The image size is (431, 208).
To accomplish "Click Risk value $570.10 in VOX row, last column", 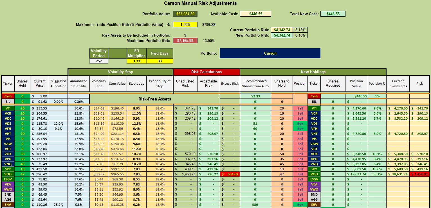I will tap(419, 154).
